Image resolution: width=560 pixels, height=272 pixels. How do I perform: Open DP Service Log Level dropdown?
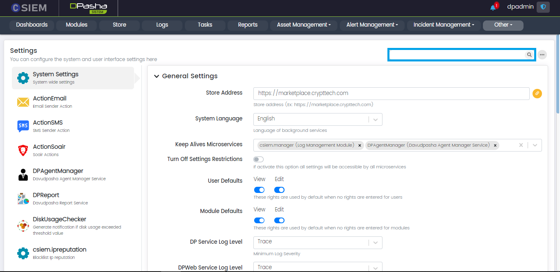318,242
